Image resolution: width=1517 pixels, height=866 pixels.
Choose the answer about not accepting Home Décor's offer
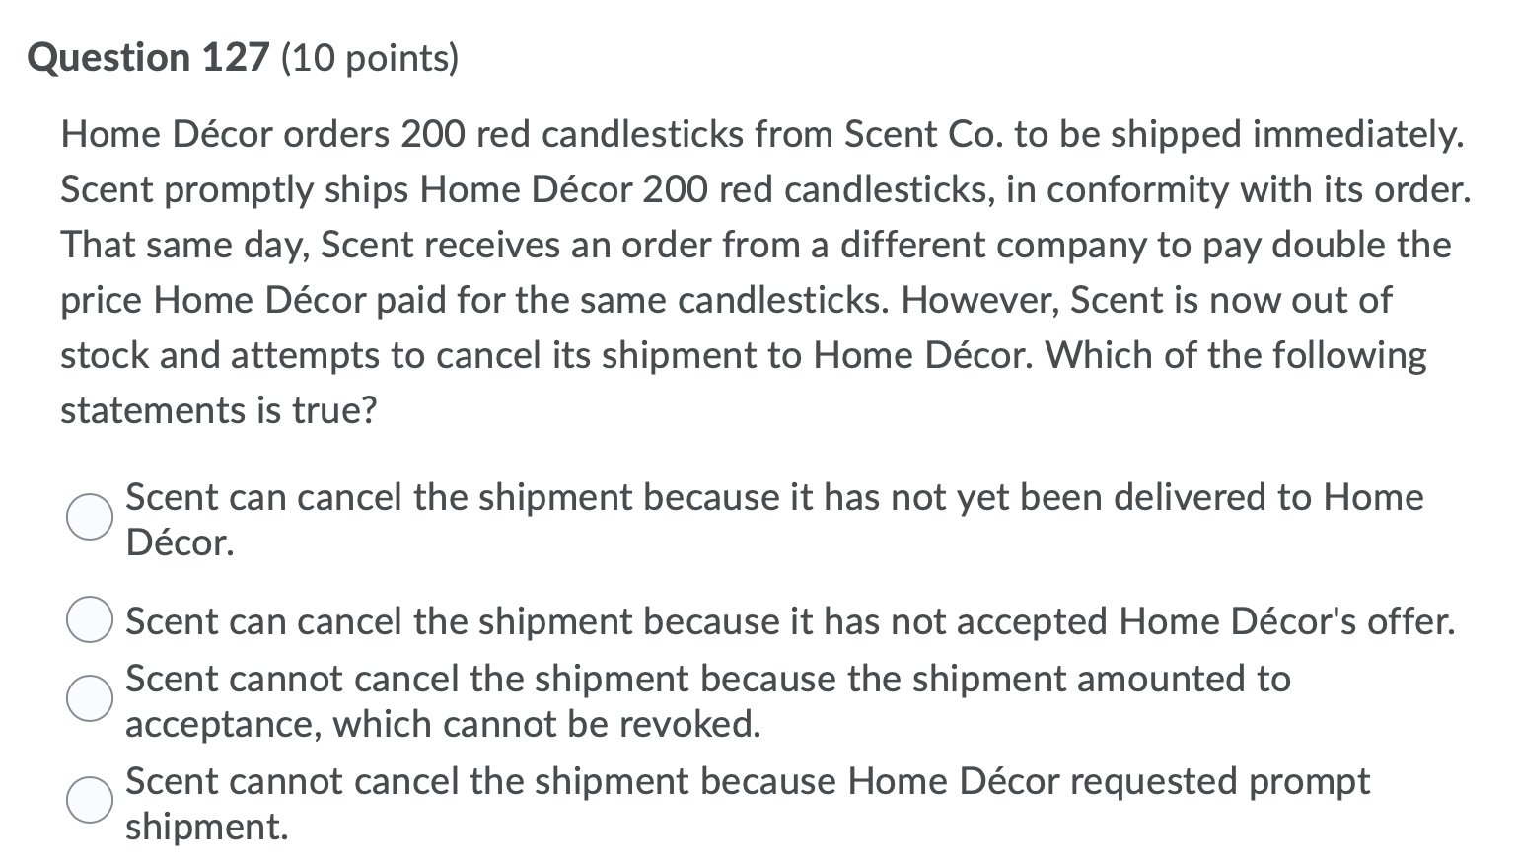coord(89,620)
